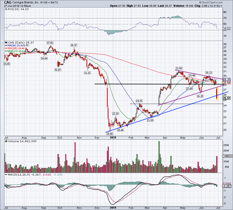Click the 29.16 MA(50) axis marker
The image size is (233, 210).
(226, 79)
